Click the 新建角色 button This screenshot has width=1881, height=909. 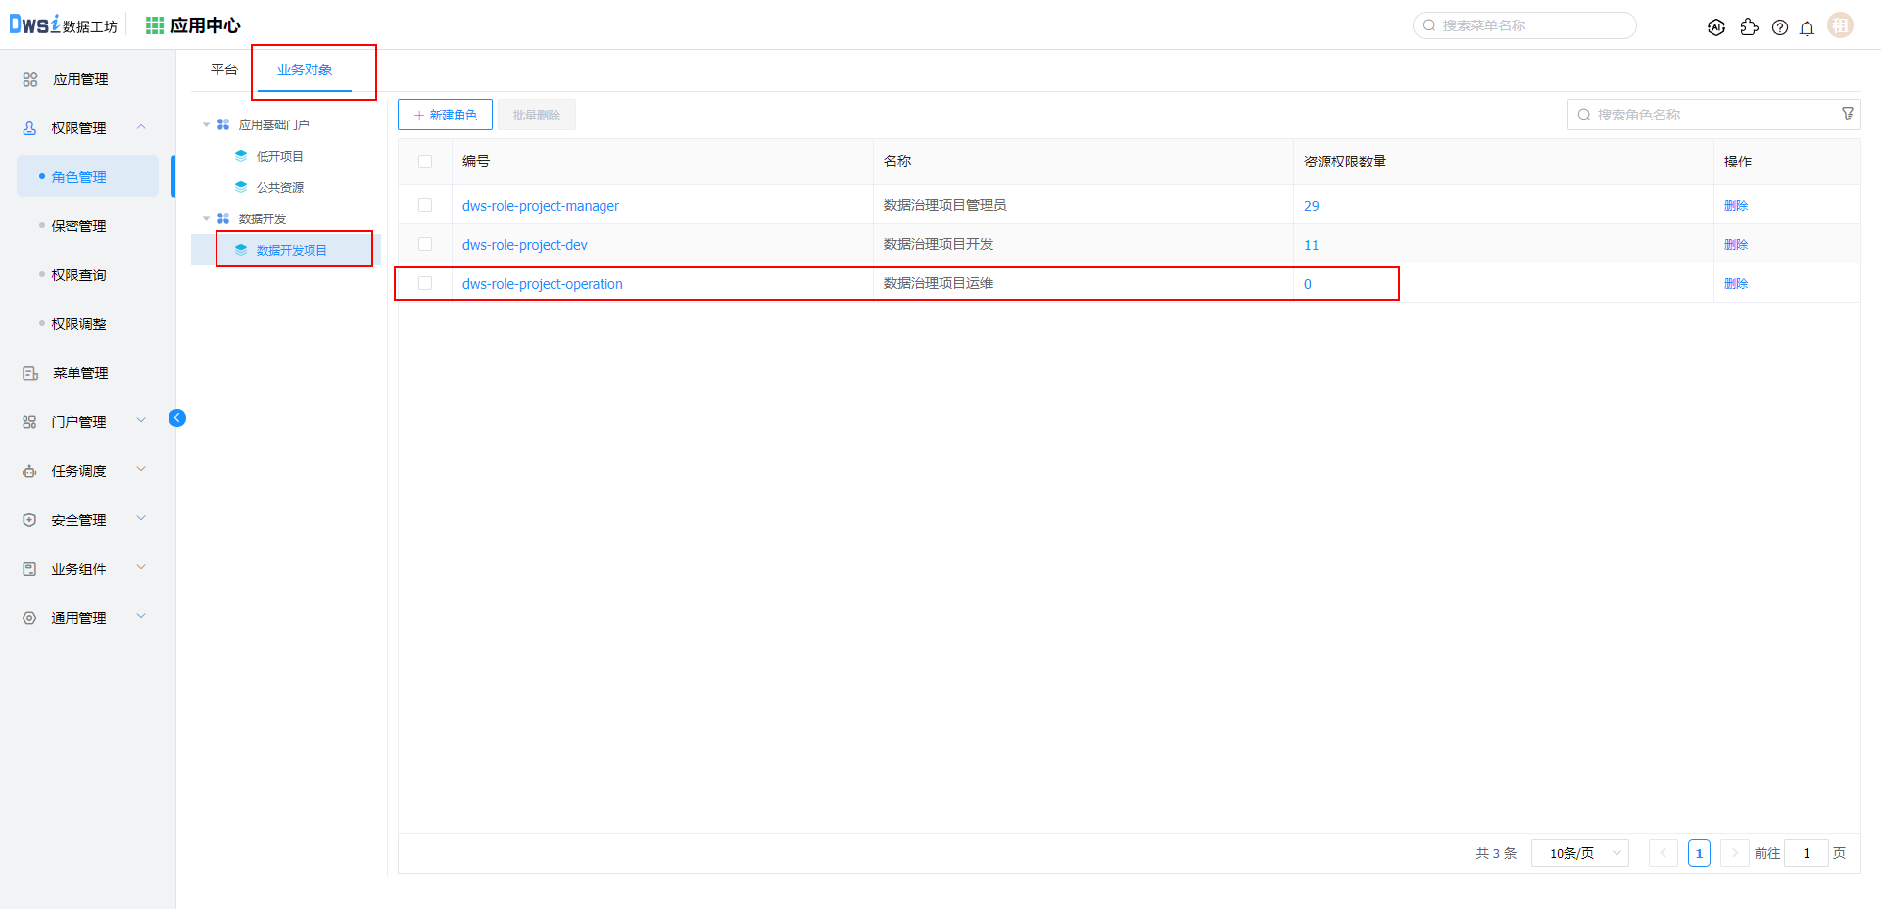coord(445,115)
